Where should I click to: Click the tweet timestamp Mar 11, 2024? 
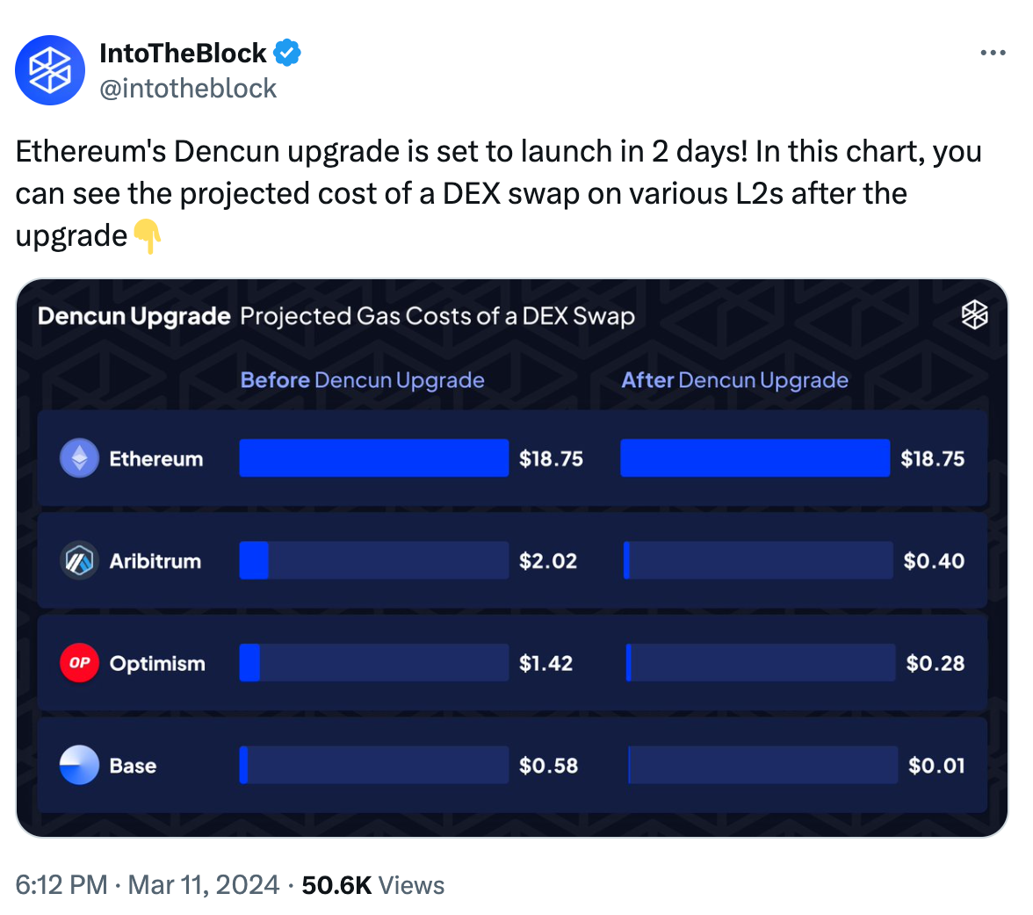click(x=203, y=884)
